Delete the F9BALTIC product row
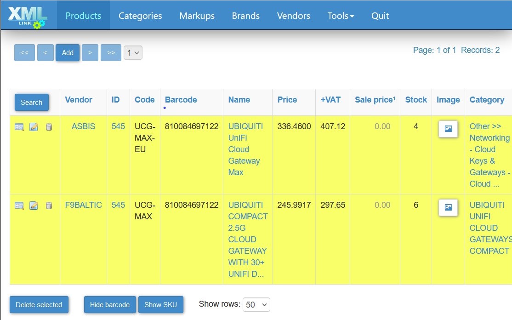 point(49,206)
